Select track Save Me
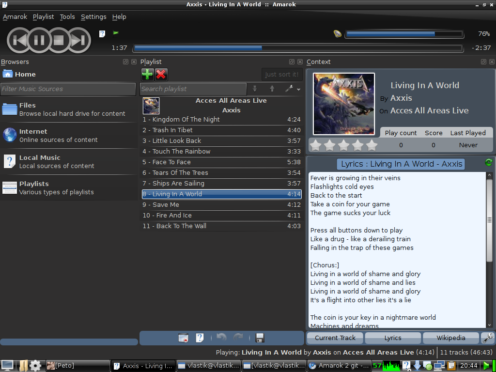The image size is (496, 372). (x=221, y=205)
